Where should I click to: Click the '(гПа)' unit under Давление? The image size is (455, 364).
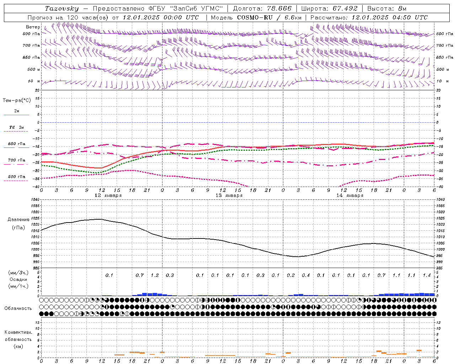coord(18,228)
